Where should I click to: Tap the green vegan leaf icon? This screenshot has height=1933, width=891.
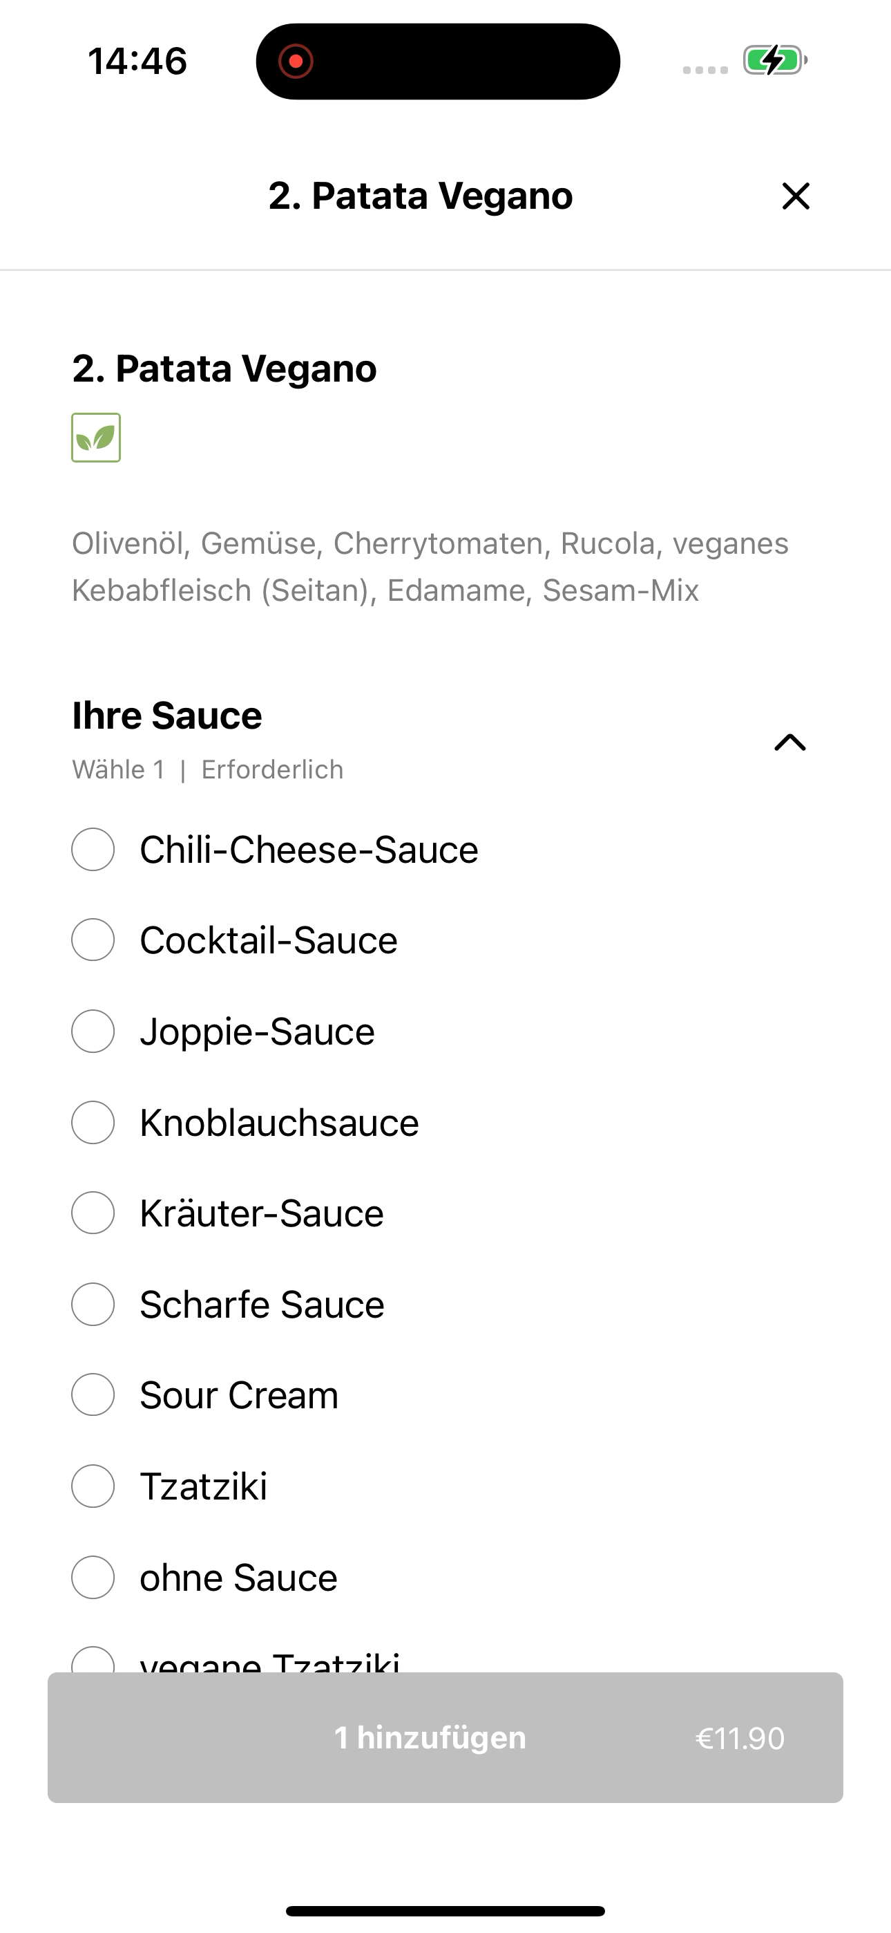coord(96,438)
